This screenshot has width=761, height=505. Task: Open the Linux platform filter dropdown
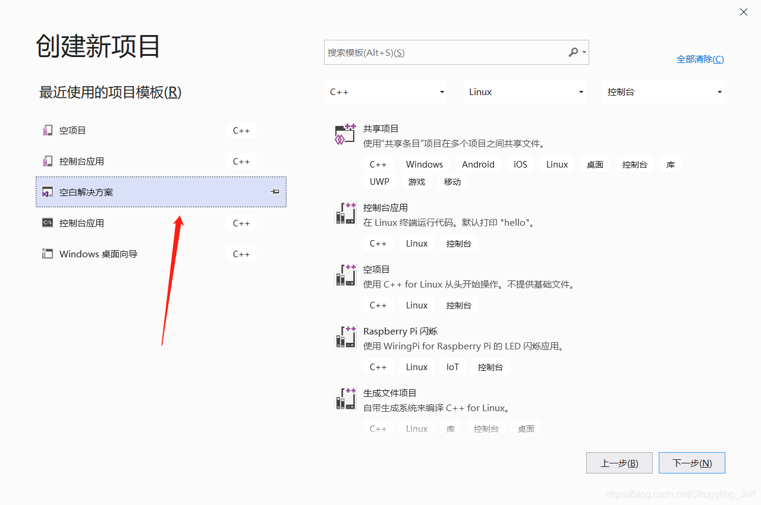[525, 92]
